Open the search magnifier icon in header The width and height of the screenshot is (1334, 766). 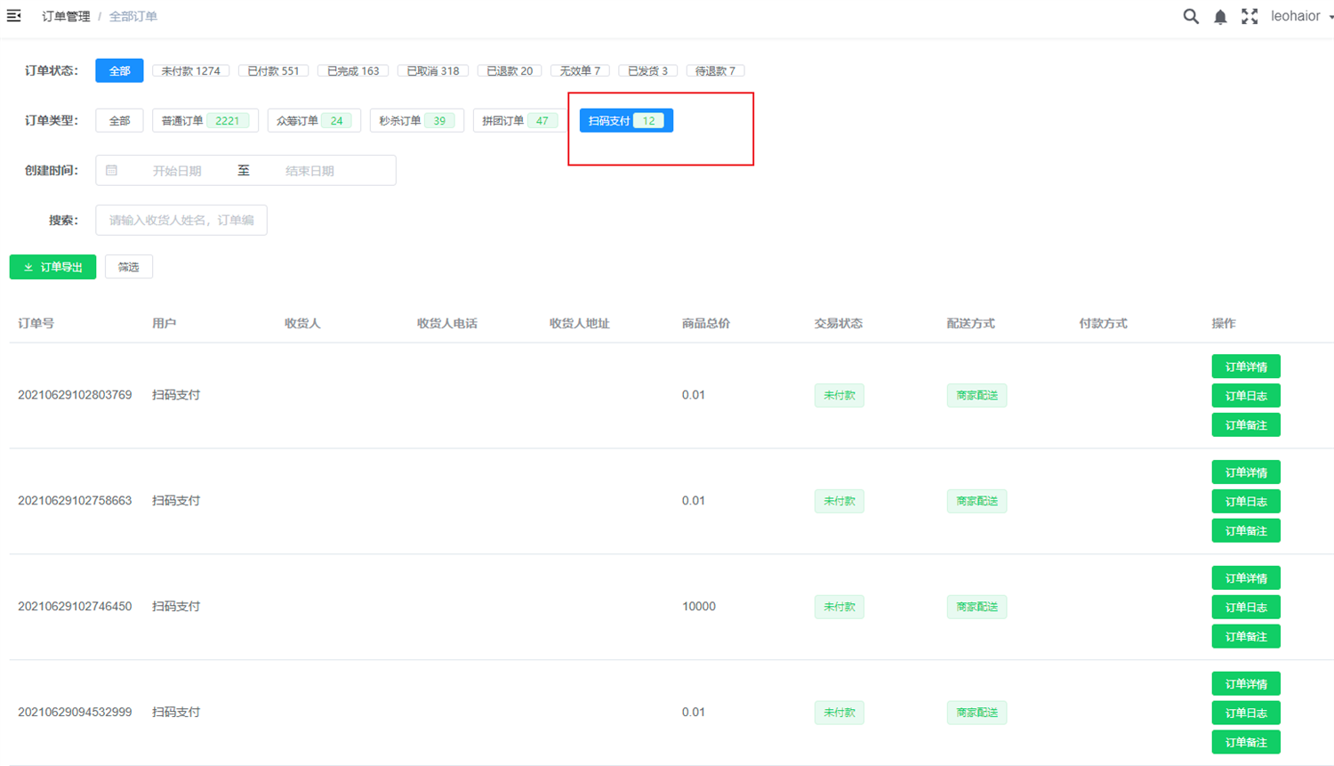pyautogui.click(x=1190, y=16)
